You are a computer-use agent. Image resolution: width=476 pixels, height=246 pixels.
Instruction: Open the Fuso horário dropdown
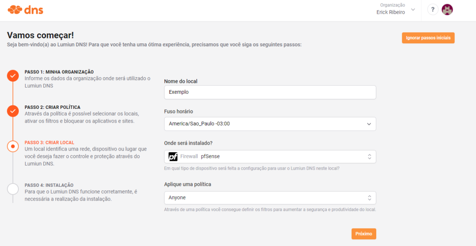270,124
